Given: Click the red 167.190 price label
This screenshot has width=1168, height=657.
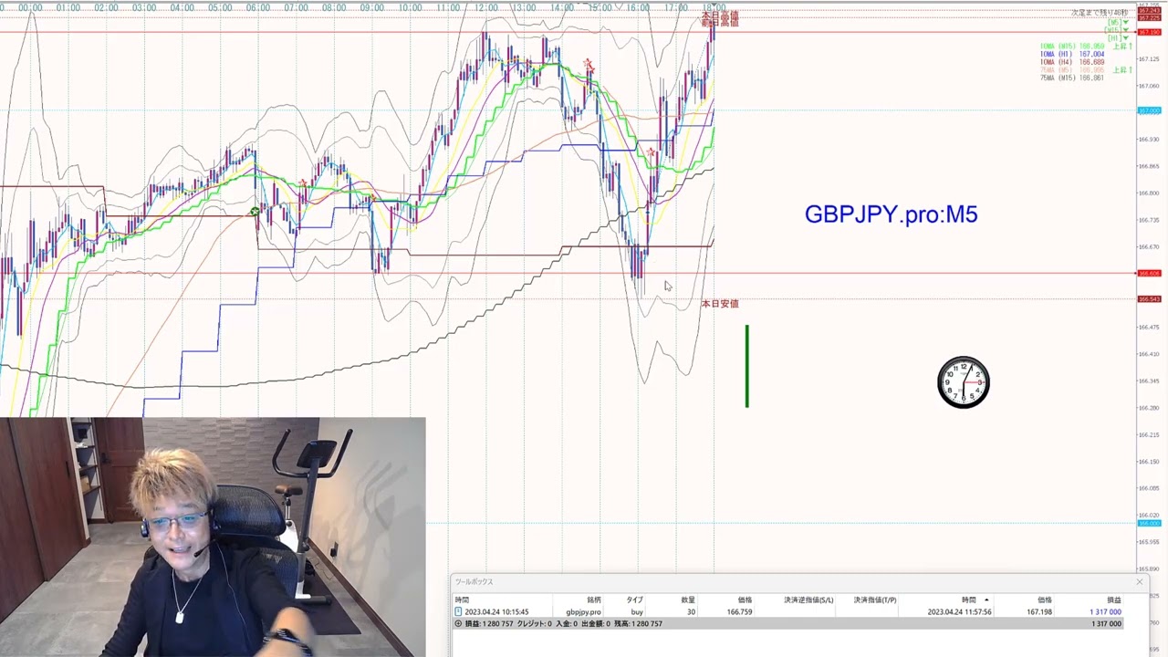Looking at the screenshot, I should pos(1148,33).
